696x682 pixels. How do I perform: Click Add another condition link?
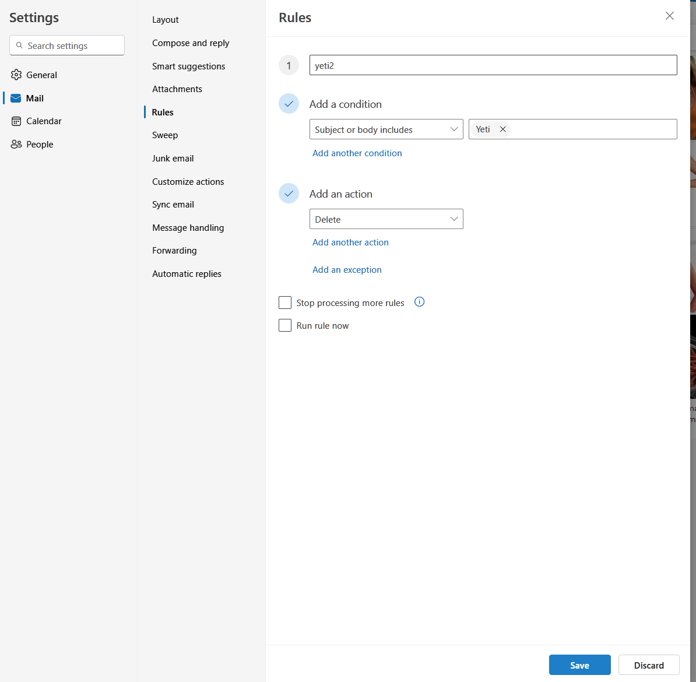point(357,153)
